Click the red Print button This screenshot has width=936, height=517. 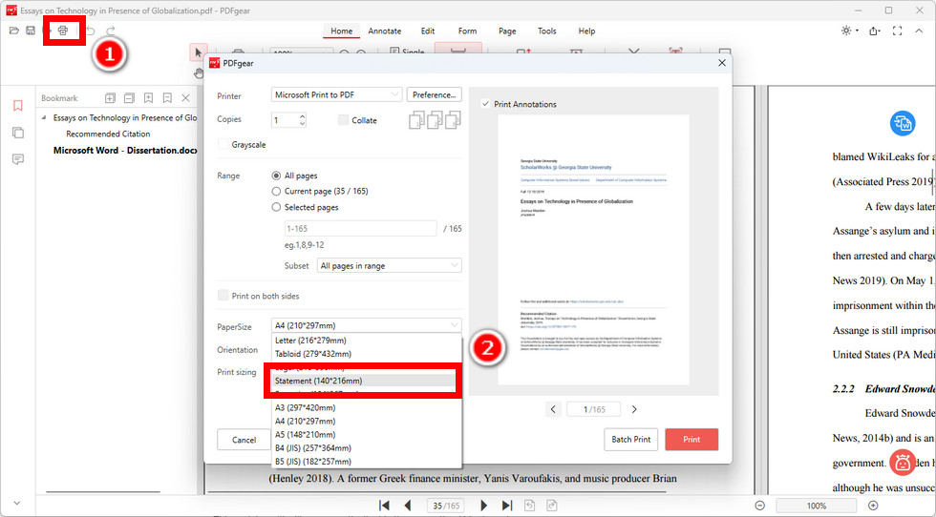pyautogui.click(x=691, y=439)
